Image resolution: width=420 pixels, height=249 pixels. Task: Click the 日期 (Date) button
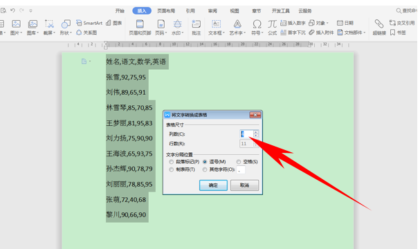point(345,23)
